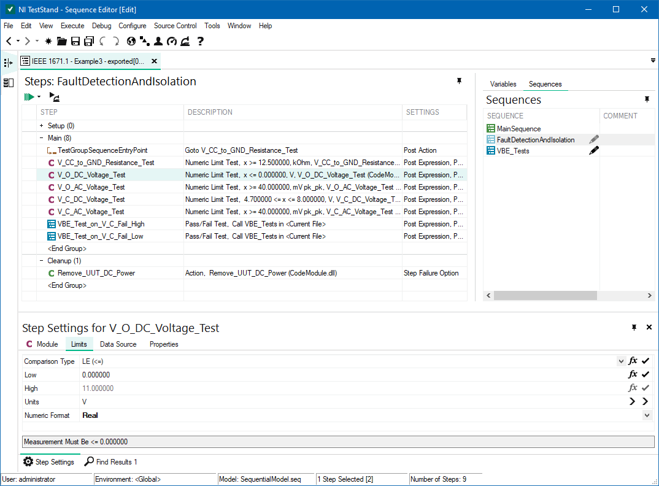Select the V_CC_to_GND_Resistance_Test step
Viewport: 659px width, 486px height.
106,163
